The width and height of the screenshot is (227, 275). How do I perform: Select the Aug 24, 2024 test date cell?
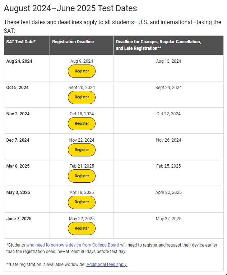pos(27,68)
